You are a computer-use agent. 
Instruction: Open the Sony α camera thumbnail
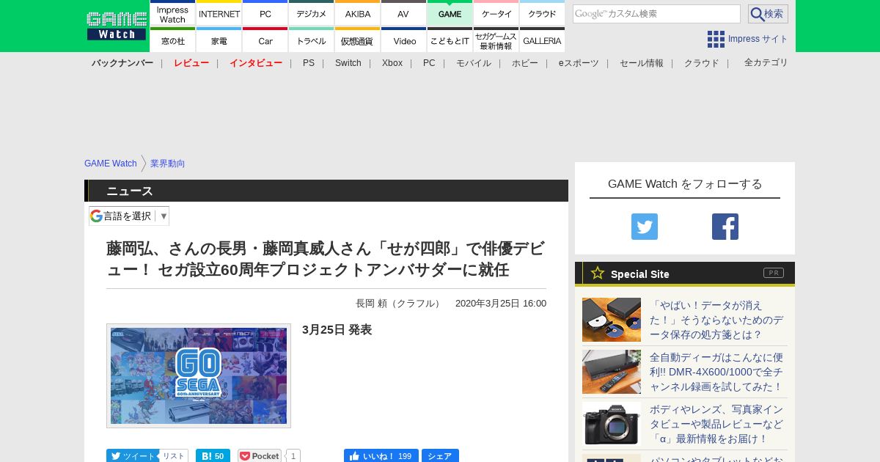[612, 424]
